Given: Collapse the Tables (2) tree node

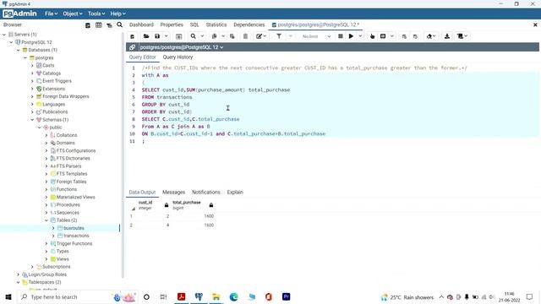Looking at the screenshot, I should [x=46, y=220].
